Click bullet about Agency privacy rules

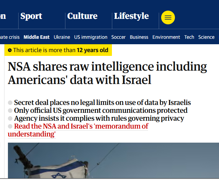click(99, 118)
